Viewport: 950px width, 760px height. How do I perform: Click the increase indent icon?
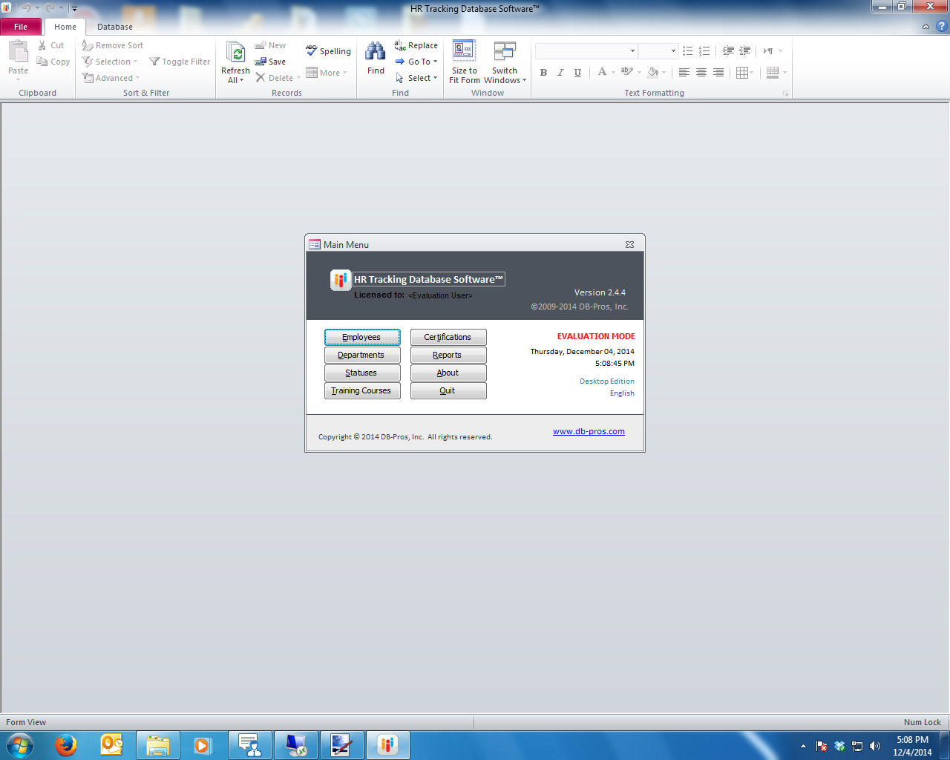[744, 51]
